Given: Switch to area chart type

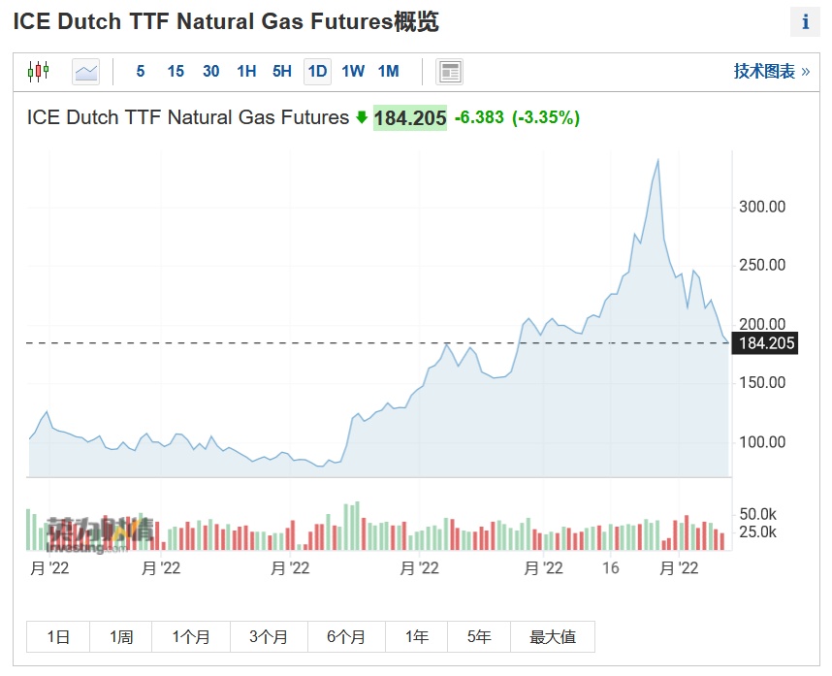Looking at the screenshot, I should [86, 71].
